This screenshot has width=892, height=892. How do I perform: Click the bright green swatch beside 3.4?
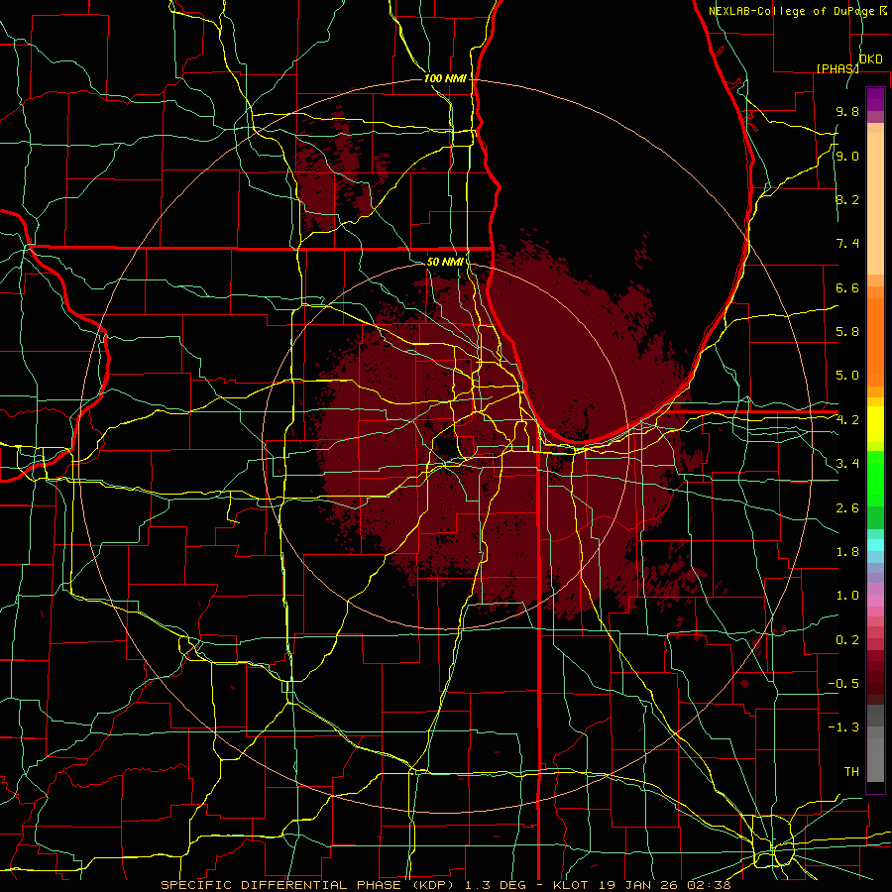(x=875, y=478)
